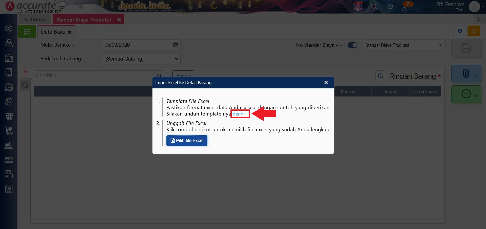Click the Pilih file Excel button
The image size is (486, 229).
[x=187, y=140]
